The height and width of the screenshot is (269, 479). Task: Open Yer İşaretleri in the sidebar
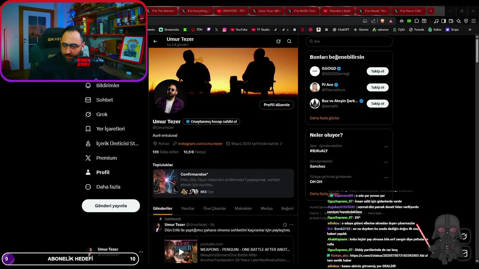105,129
